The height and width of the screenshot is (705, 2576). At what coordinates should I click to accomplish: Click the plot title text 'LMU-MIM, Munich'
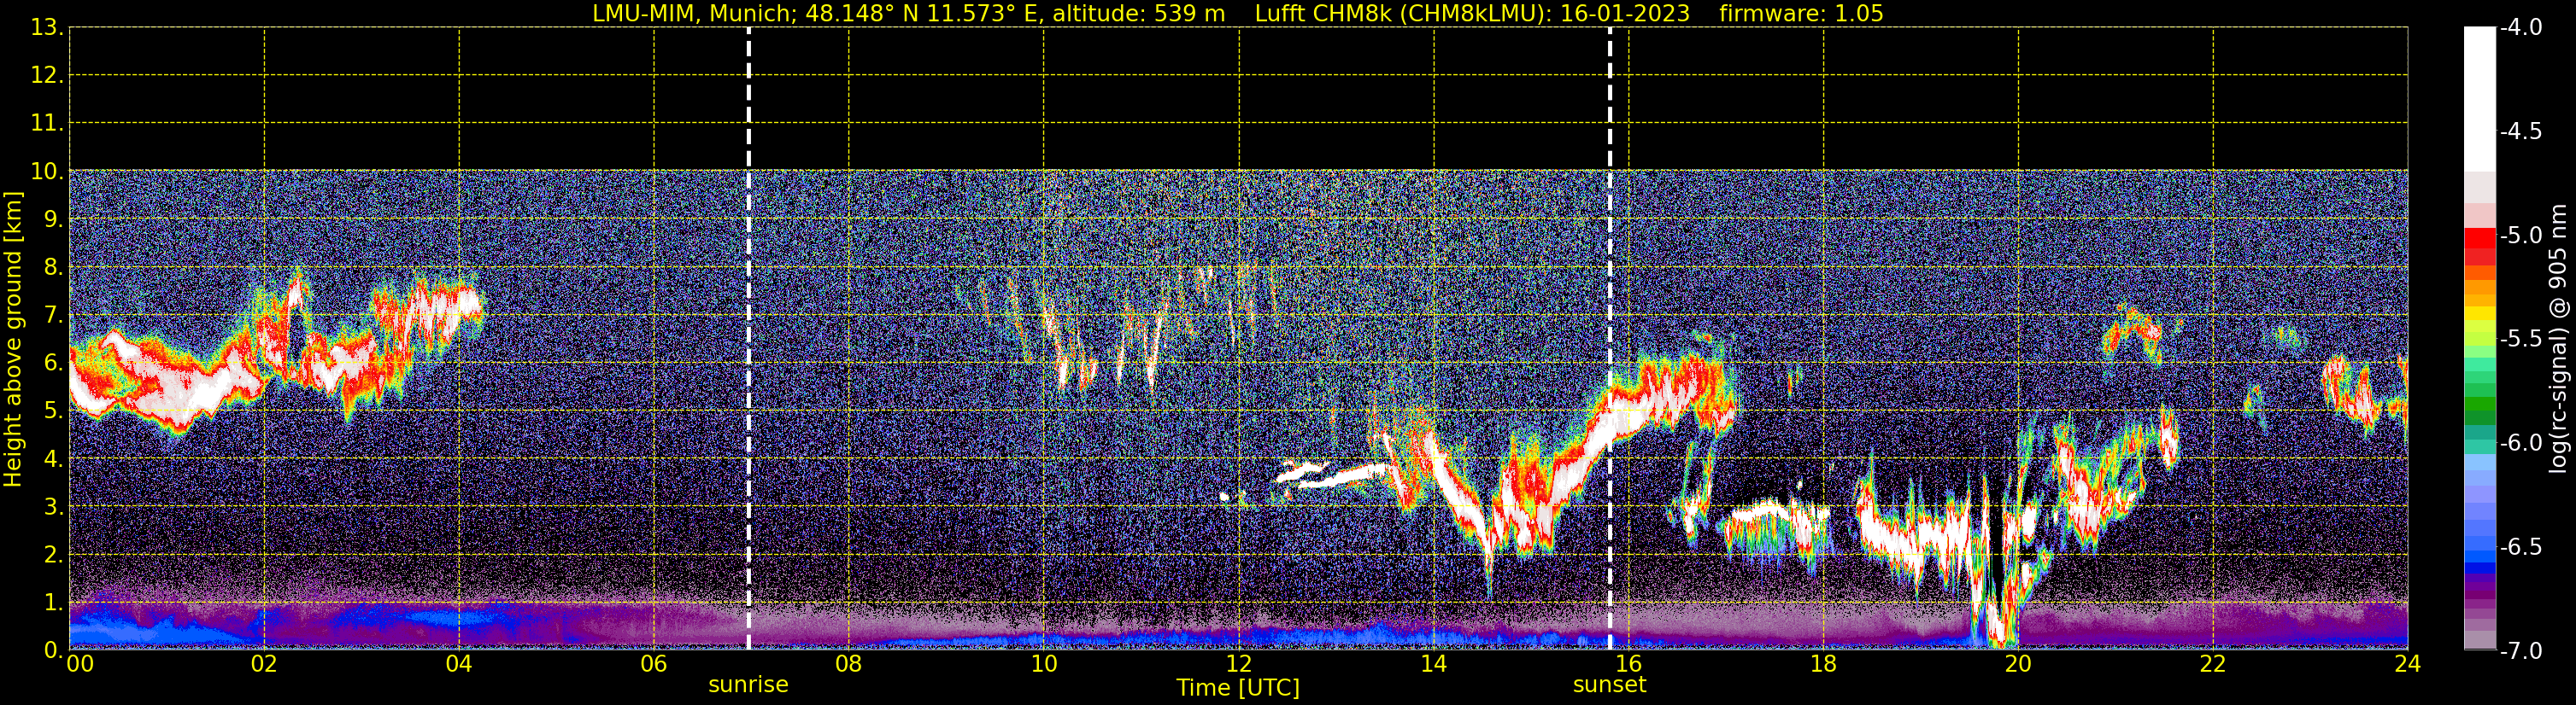[692, 14]
